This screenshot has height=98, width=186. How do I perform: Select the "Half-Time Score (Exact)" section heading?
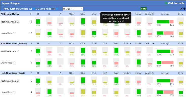click(13, 73)
